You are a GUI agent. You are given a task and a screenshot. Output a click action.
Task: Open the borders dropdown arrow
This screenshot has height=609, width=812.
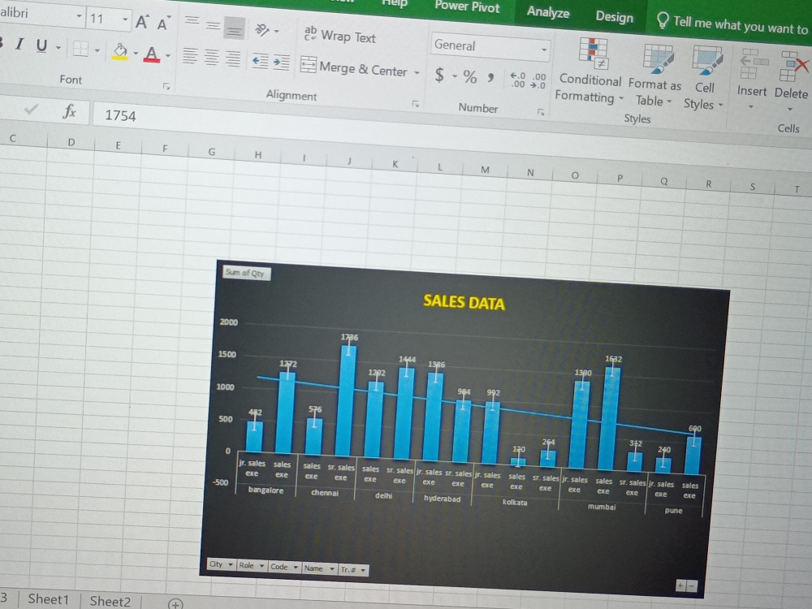(x=97, y=50)
